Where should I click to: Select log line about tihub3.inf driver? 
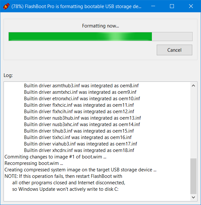tap(79, 131)
